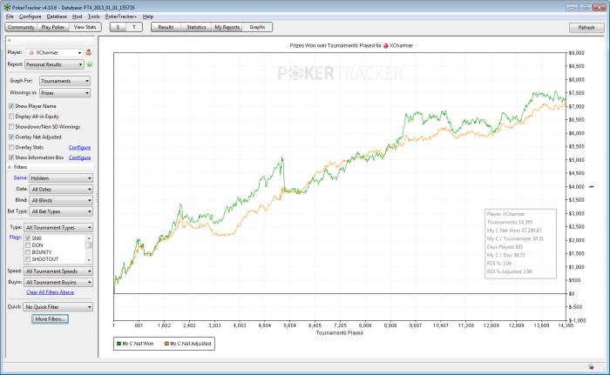This screenshot has height=375, width=610.
Task: Switch to the Graphs tab
Action: tap(257, 27)
